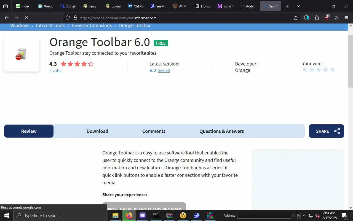
Task: Click the Orange Toolbar program icon thumbnail
Action: tap(22, 54)
